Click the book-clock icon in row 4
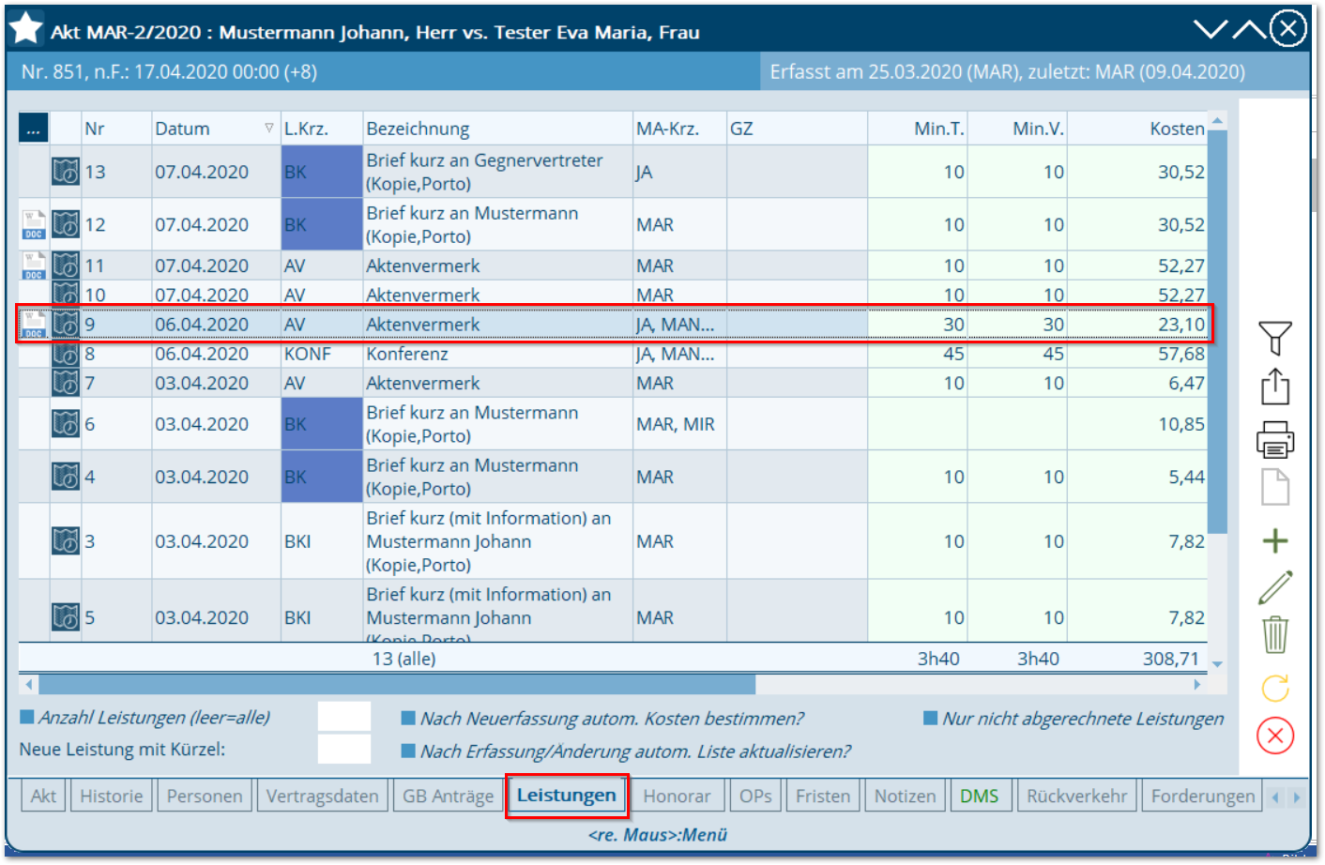This screenshot has width=1325, height=865. [x=66, y=477]
